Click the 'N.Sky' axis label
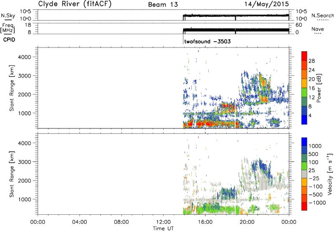The image size is (334, 231). click(8, 15)
